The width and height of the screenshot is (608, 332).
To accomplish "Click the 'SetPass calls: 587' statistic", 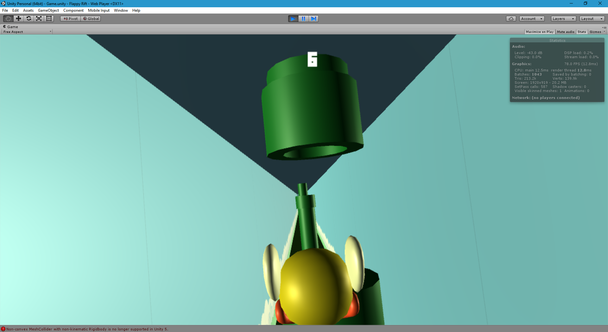I will click(x=531, y=87).
